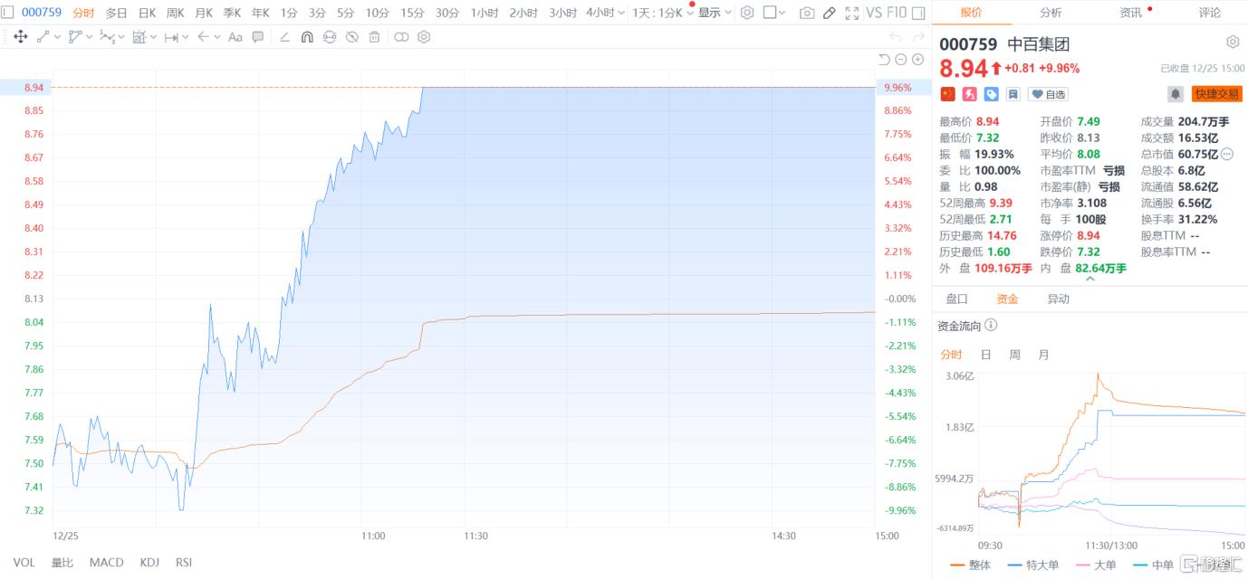Open chart settings gear in top toolbar
The width and height of the screenshot is (1248, 579).
click(747, 13)
